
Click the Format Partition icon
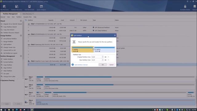(2, 62)
